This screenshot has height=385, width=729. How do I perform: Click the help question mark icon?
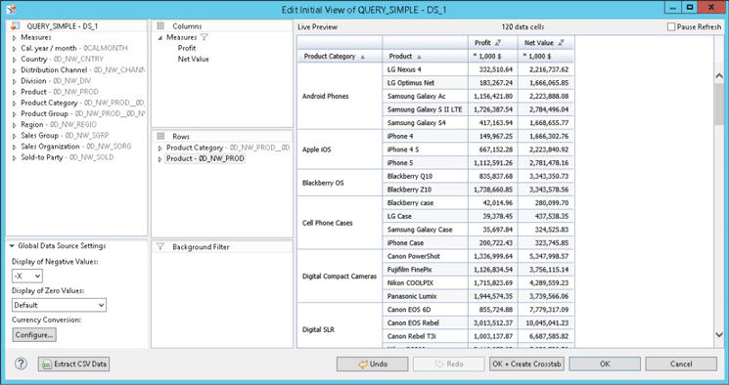pos(21,364)
